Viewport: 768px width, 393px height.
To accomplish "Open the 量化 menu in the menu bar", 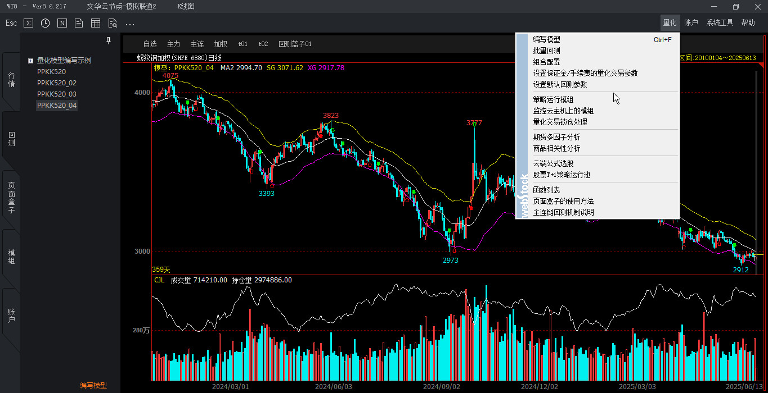I will [x=670, y=23].
